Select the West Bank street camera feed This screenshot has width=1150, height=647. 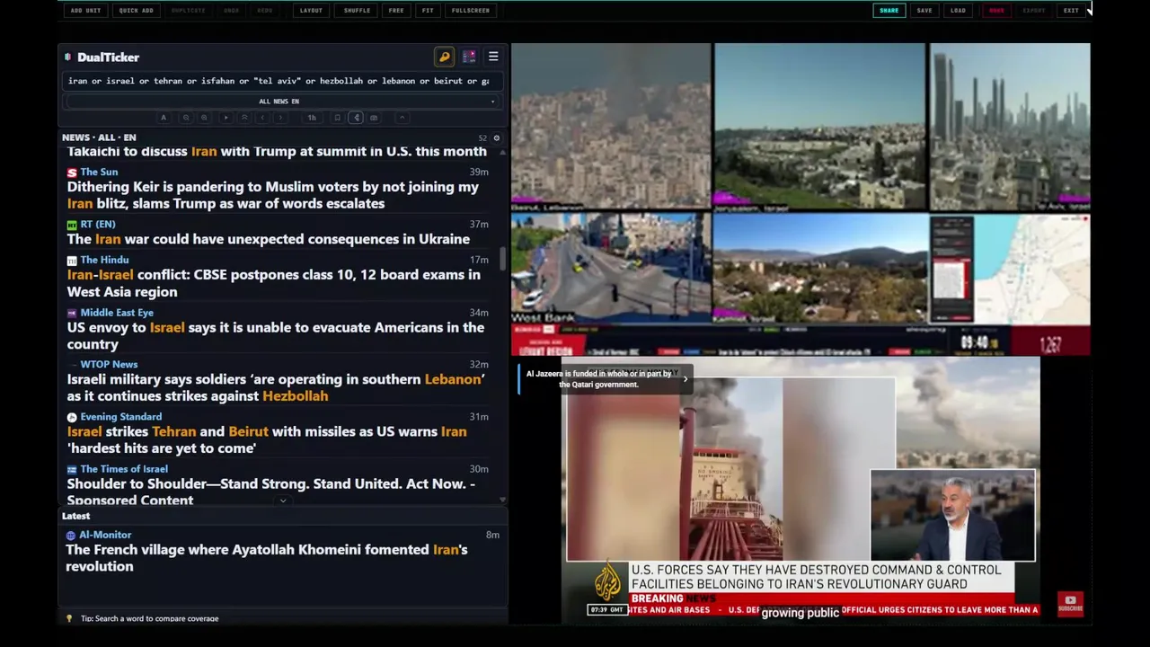click(x=611, y=268)
